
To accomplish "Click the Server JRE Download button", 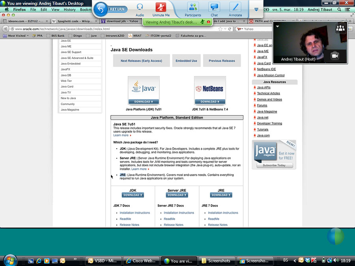I will [x=177, y=195].
